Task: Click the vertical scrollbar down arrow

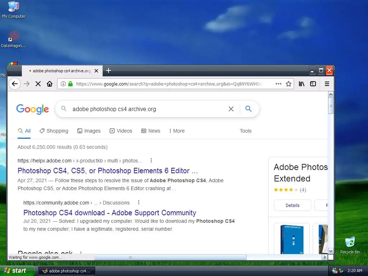Action: point(331,251)
